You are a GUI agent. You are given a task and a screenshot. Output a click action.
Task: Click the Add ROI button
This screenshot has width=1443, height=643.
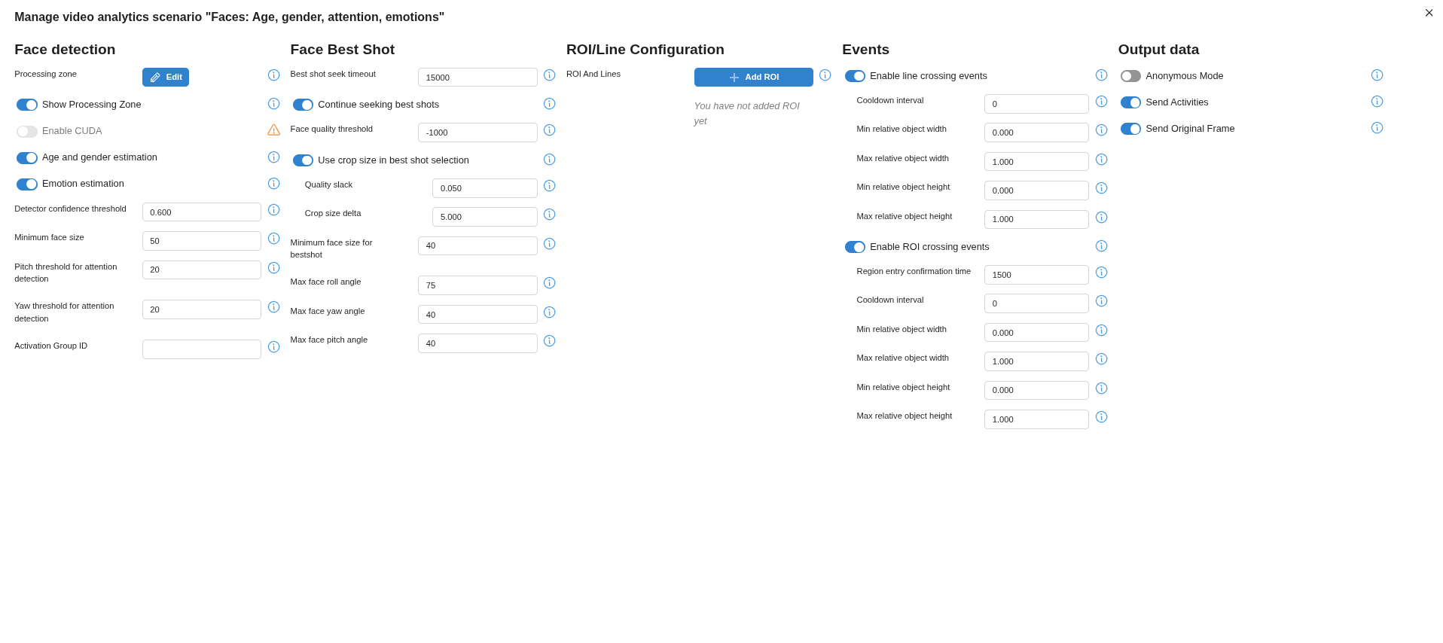753,78
